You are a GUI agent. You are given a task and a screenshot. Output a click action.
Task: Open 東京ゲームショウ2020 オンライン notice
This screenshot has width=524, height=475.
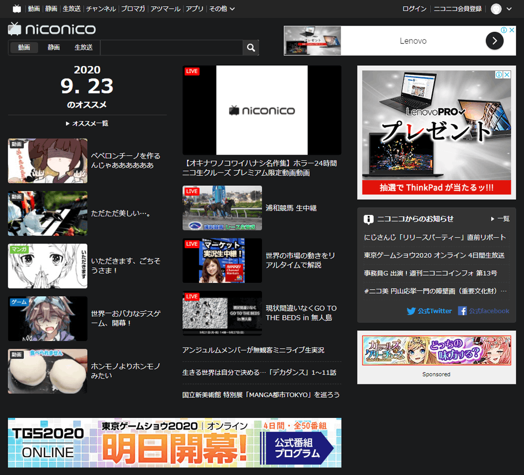pos(434,256)
